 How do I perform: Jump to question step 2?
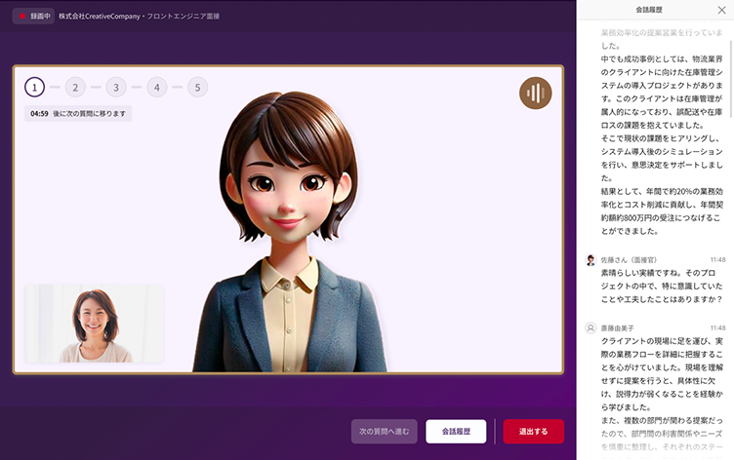click(75, 88)
